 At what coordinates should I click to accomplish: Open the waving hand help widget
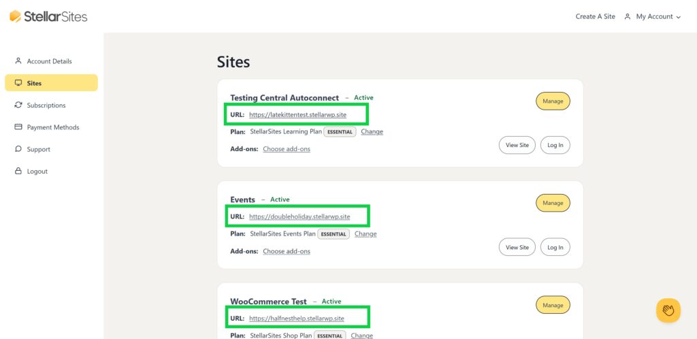(668, 310)
